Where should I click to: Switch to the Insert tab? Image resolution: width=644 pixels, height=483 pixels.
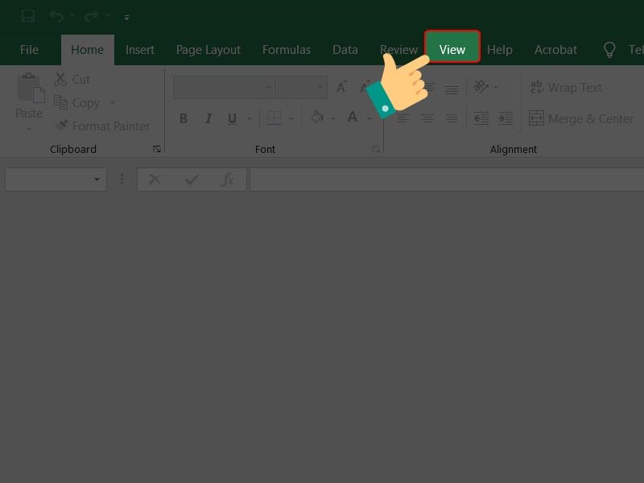139,50
